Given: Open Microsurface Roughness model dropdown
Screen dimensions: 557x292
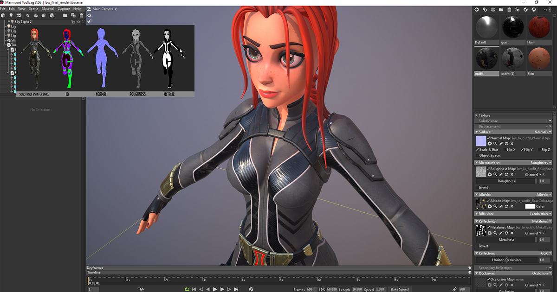Looking at the screenshot, I should (x=541, y=163).
